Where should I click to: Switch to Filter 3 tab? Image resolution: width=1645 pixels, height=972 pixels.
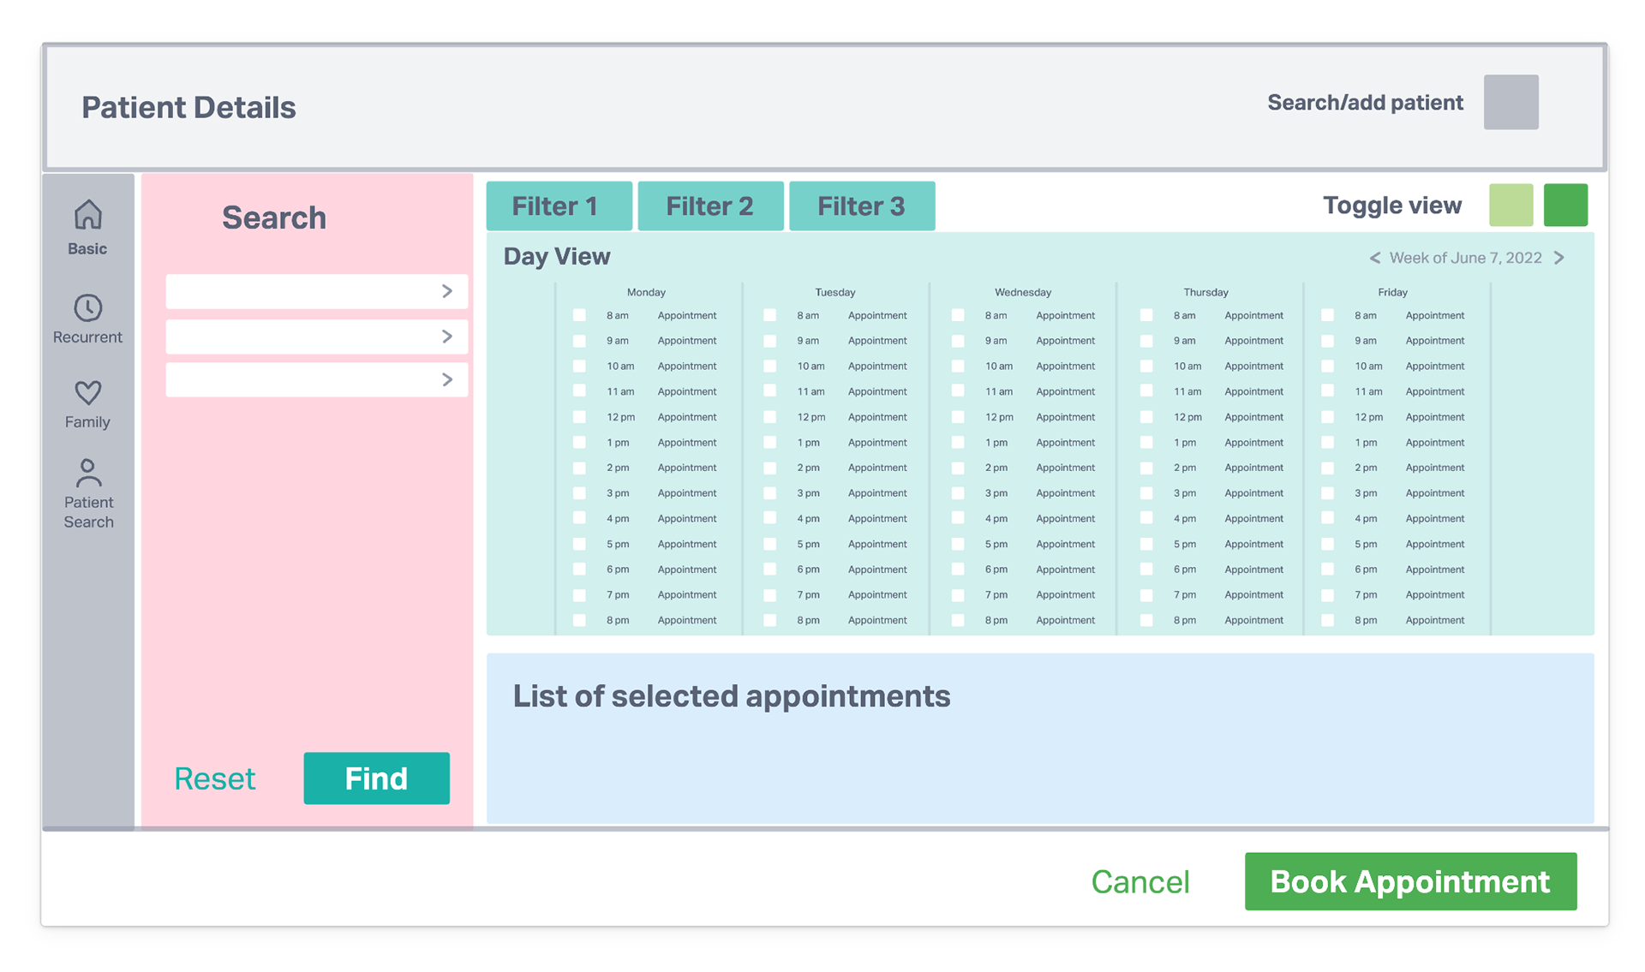[x=861, y=206]
